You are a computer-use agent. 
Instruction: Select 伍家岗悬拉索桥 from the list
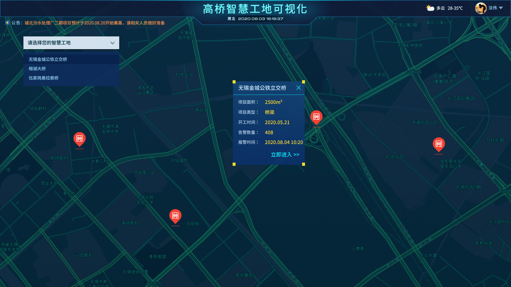click(71, 78)
